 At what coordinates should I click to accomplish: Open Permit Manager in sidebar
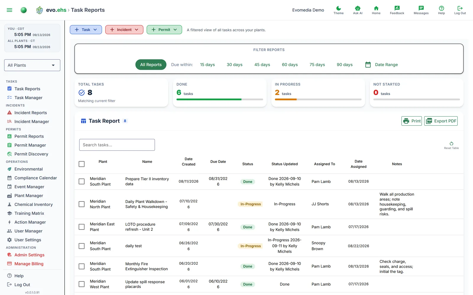(30, 145)
